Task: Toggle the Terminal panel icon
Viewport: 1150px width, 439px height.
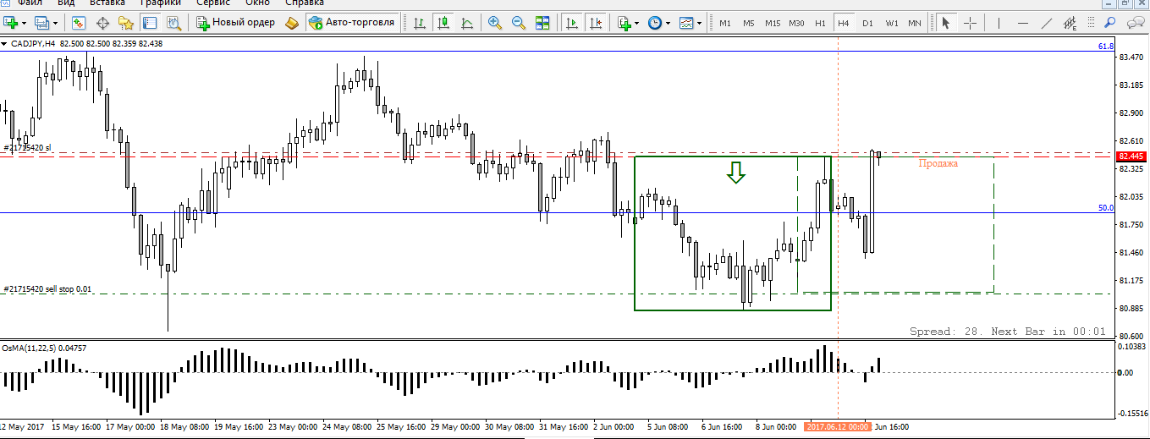Action: coord(149,23)
